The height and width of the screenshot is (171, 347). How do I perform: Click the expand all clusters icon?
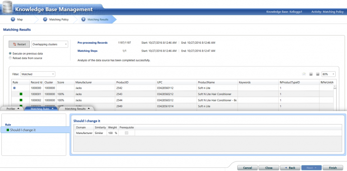pyautogui.click(x=311, y=74)
